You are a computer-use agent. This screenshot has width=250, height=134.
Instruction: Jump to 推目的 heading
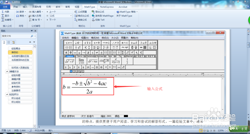click(20, 52)
